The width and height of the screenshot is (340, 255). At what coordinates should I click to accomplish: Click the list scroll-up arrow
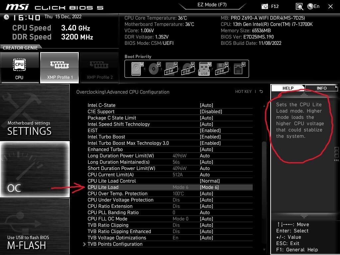tap(264, 106)
